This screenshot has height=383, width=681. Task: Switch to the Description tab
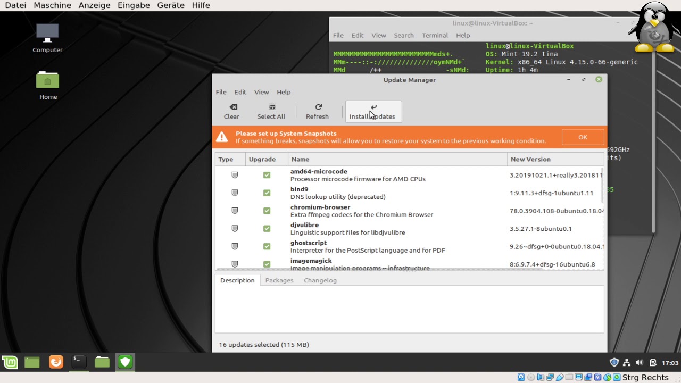[237, 280]
